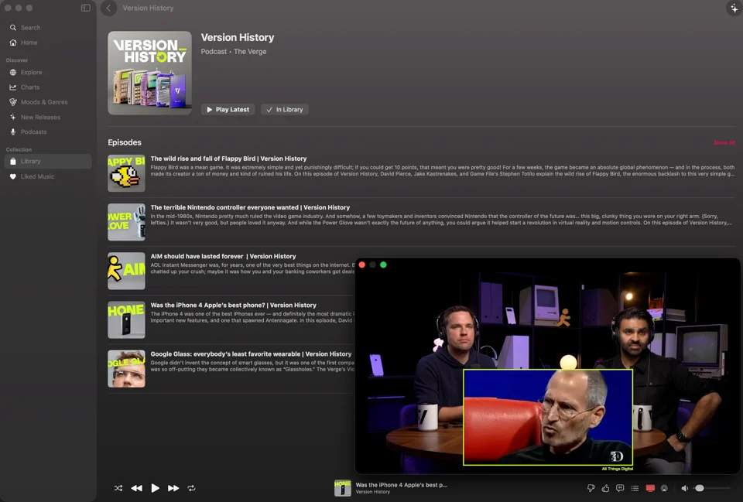The height and width of the screenshot is (502, 743).
Task: Toggle the sidebar panel icon
Action: pos(86,8)
